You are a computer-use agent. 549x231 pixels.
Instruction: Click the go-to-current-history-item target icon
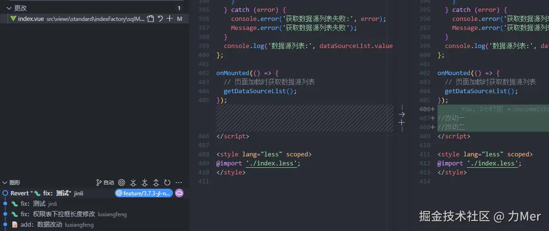coord(122,183)
